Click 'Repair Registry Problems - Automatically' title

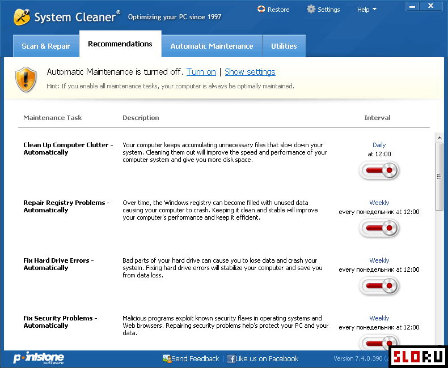tap(66, 206)
